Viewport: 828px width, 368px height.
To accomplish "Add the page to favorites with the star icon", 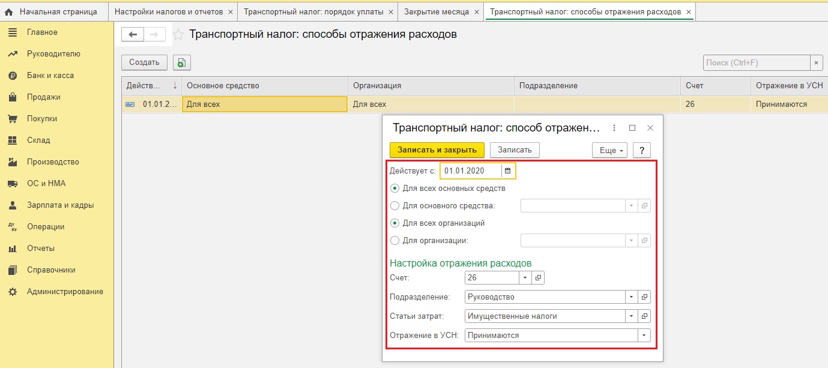I will 178,35.
